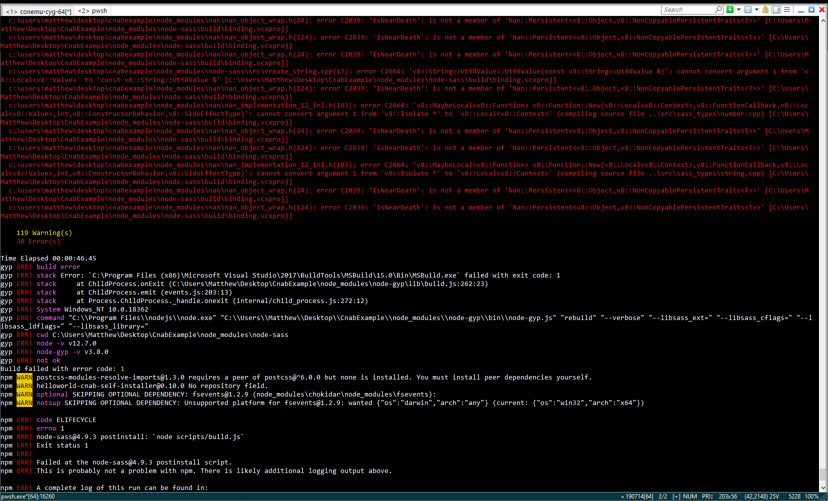Toggle the padlock lock icon
This screenshot has height=501, width=828.
[x=765, y=9]
